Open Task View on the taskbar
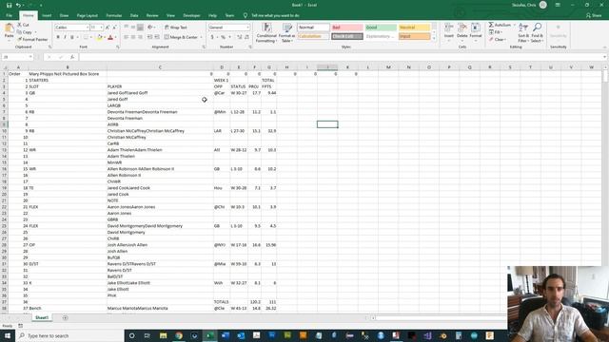The image size is (609, 342). (147, 335)
